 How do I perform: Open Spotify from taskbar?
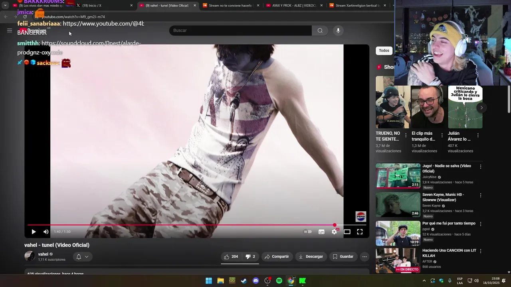(279, 281)
